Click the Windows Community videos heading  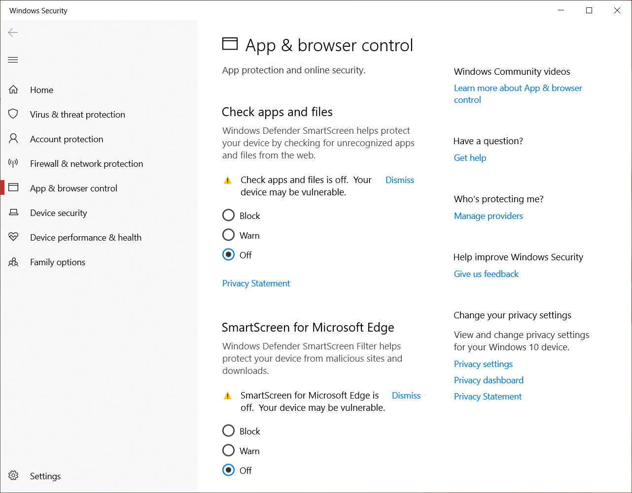512,72
